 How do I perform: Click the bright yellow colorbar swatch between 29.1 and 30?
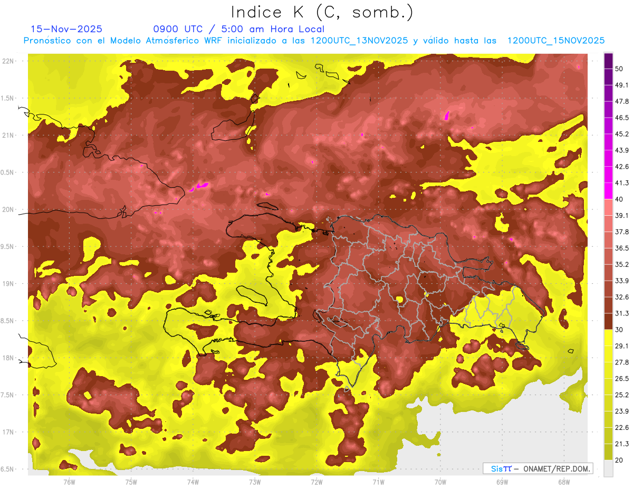point(608,338)
